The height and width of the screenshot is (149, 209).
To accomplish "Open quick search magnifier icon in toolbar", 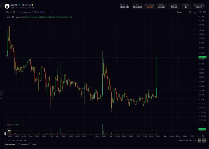I will pyautogui.click(x=190, y=12).
